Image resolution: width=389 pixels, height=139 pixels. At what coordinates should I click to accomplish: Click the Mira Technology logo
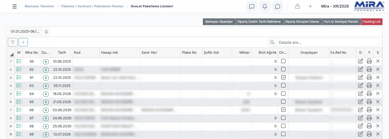point(369,6)
